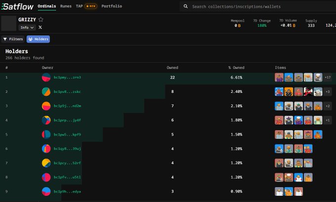The image size is (336, 202).
Task: Expand the Info dropdown
Action: tap(27, 28)
